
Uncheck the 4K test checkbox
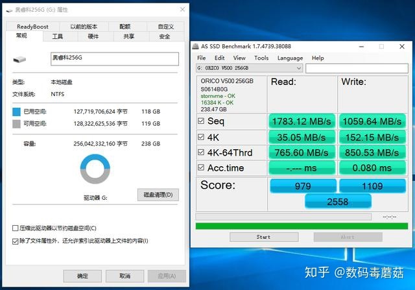[201, 137]
